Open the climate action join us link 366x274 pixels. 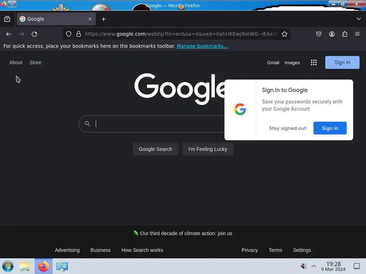click(186, 233)
